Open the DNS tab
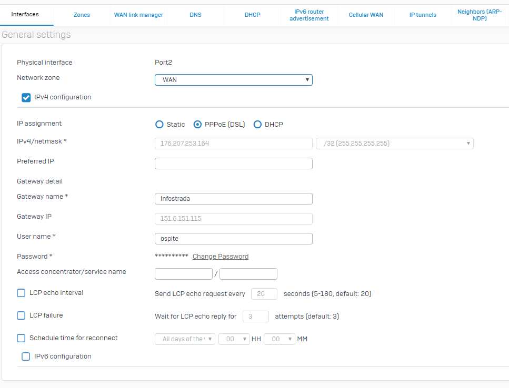This screenshot has width=509, height=388. [x=195, y=15]
